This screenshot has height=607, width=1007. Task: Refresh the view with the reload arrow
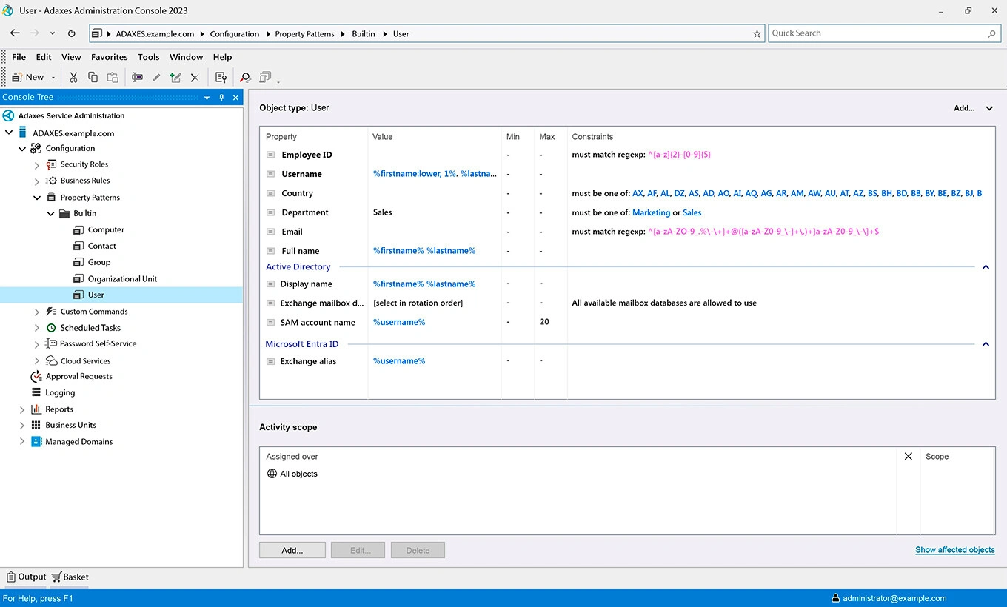point(71,33)
